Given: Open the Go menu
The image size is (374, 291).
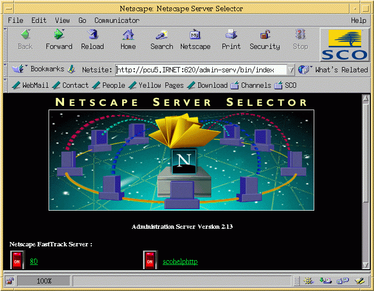Looking at the screenshot, I should point(82,20).
